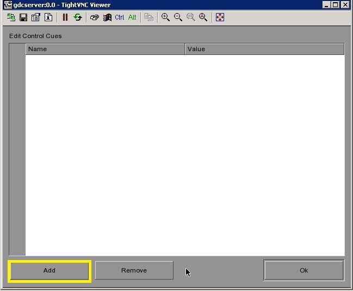Toggle full screen mode icon
The width and height of the screenshot is (353, 291).
coord(220,17)
